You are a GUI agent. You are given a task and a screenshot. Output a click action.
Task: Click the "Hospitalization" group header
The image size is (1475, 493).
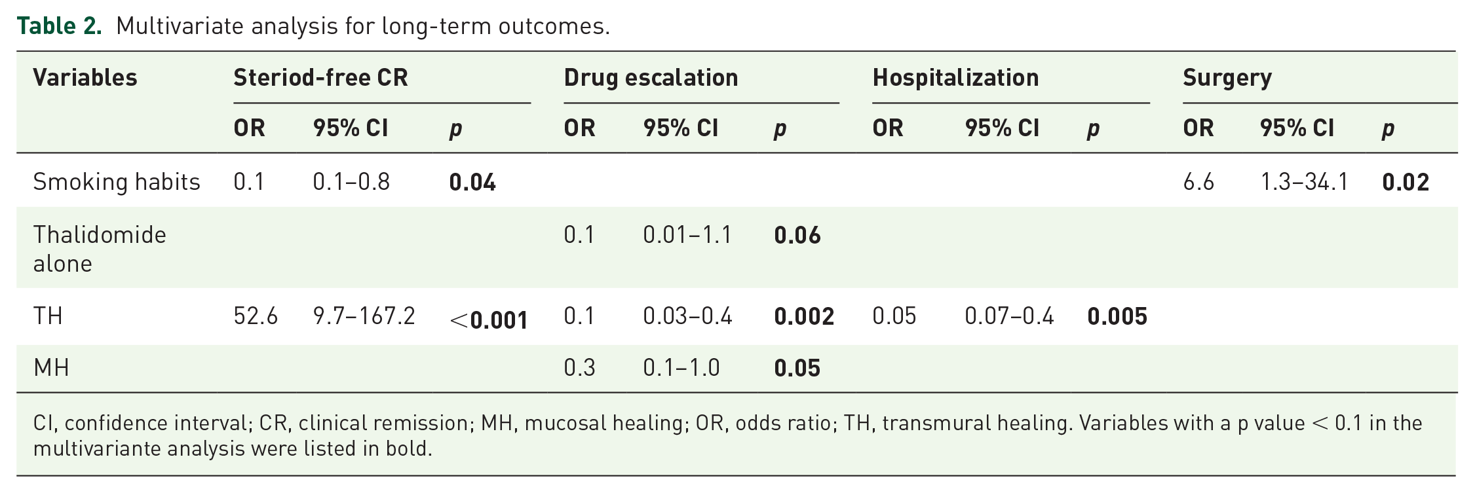[x=955, y=78]
